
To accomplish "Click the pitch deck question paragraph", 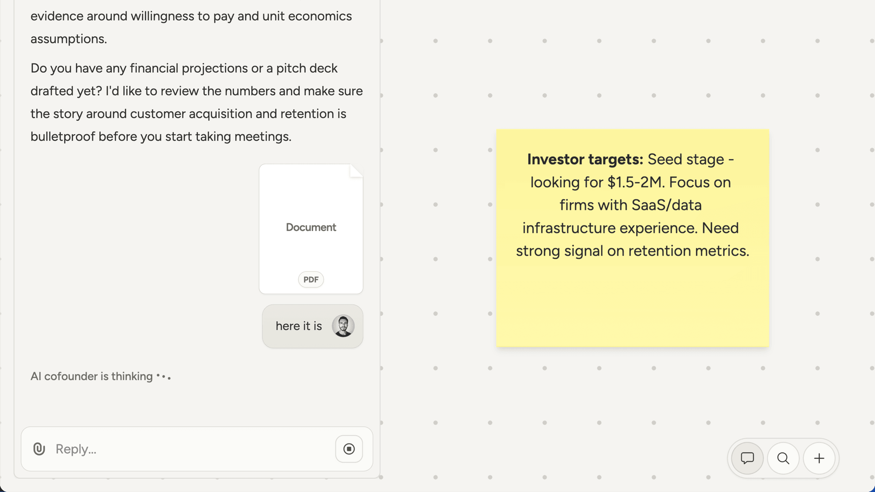I will [197, 102].
